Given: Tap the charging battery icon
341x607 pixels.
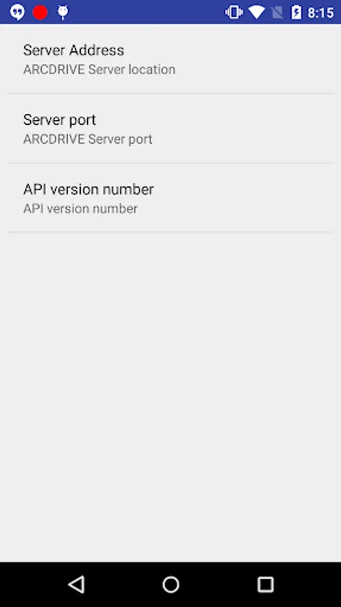Looking at the screenshot, I should pyautogui.click(x=296, y=12).
